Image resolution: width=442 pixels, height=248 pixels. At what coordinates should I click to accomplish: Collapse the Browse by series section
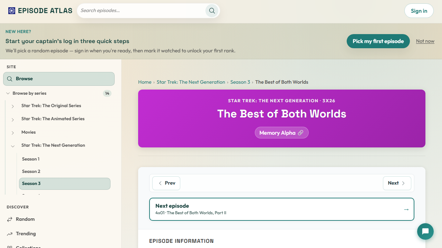point(8,93)
